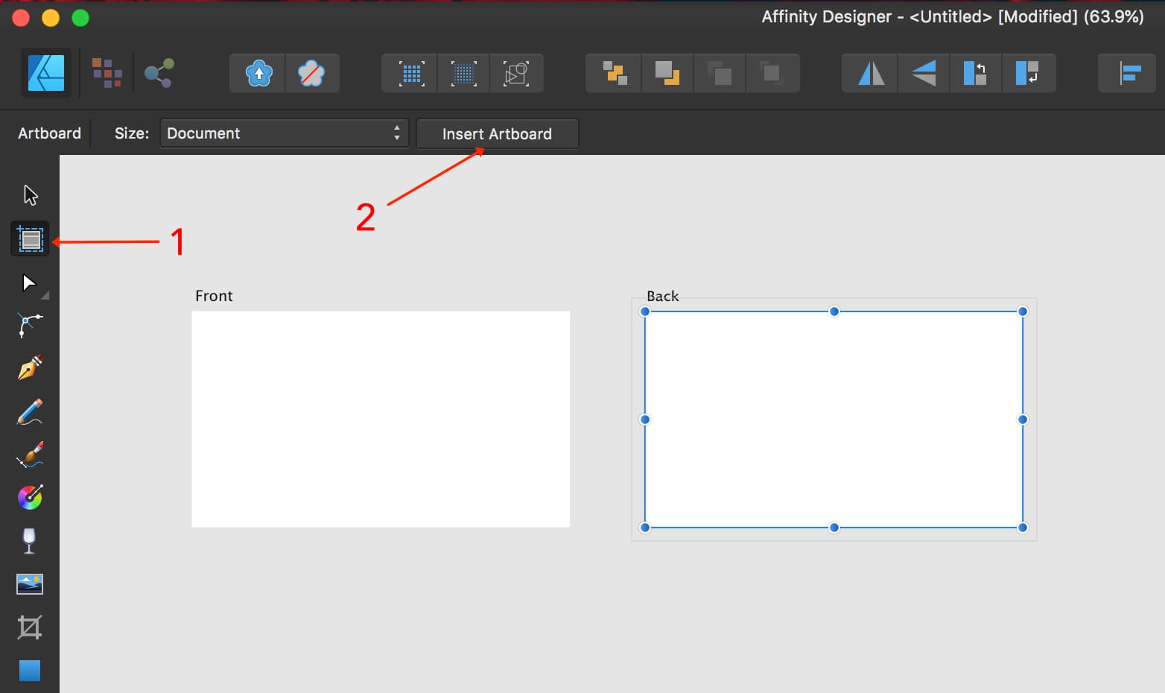Click the bottom-left handle of Back artboard

tap(645, 528)
